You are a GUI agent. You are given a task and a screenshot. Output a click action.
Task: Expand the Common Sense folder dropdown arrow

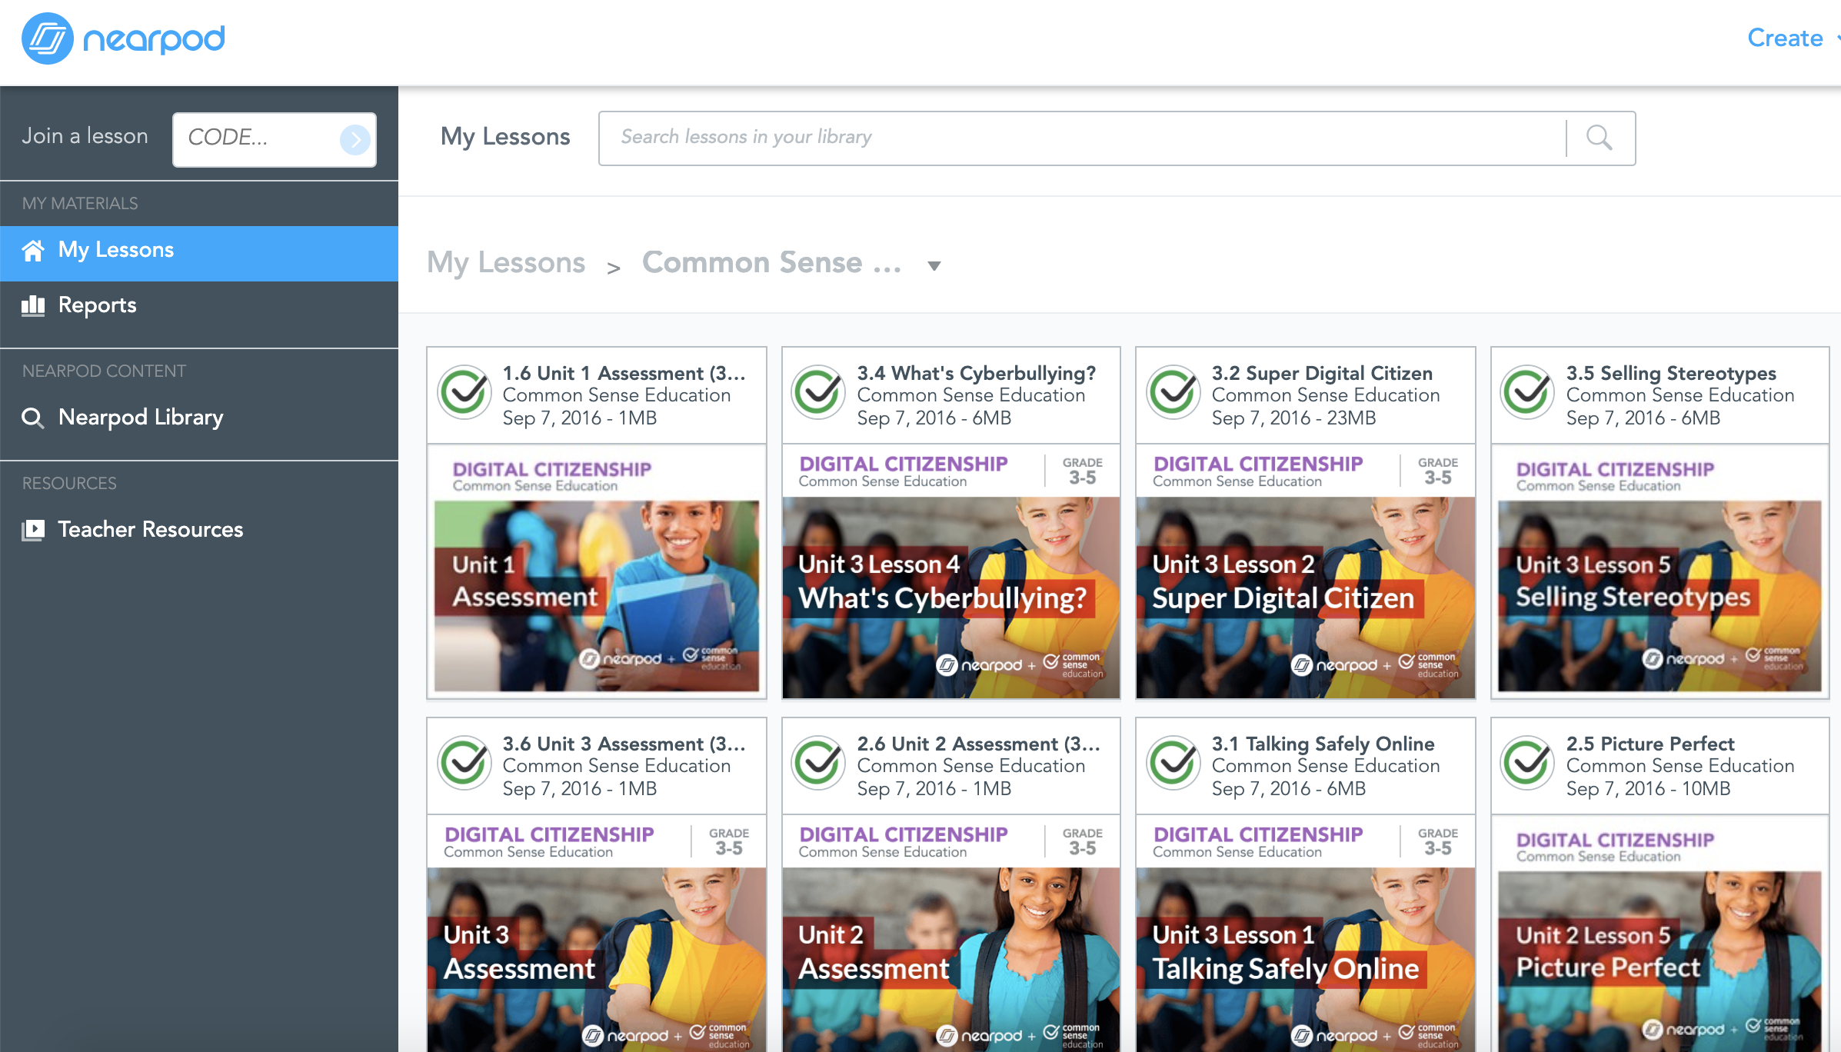coord(934,266)
